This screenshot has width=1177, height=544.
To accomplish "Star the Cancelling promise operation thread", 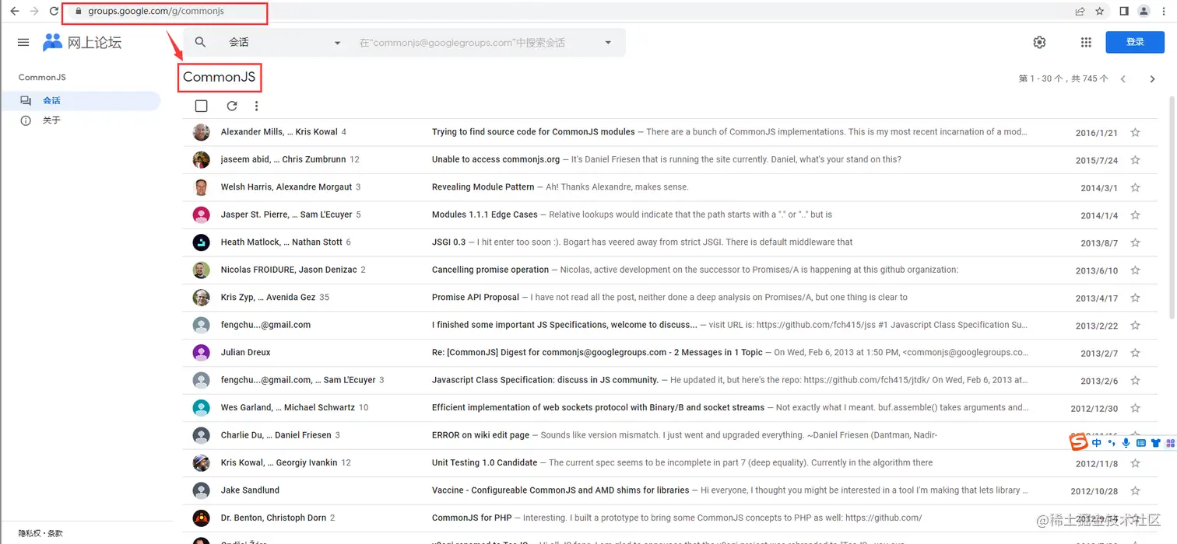I will pos(1135,270).
